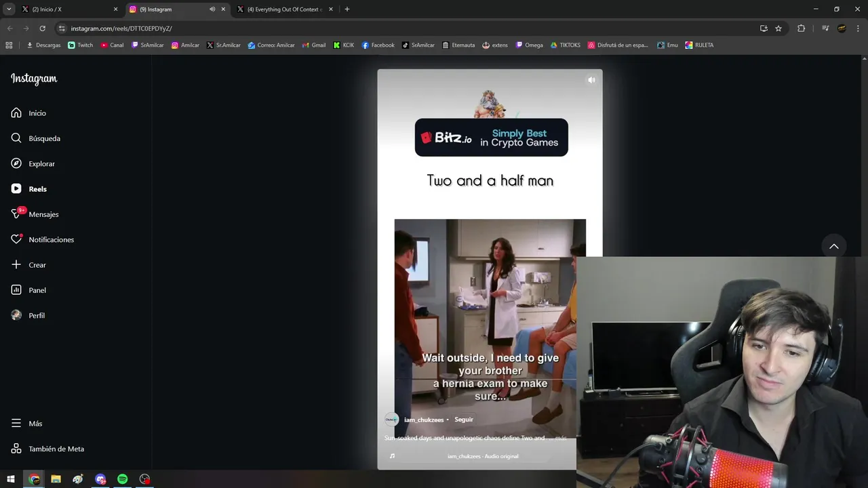
Task: Open iam_chukzees profile name
Action: coord(424,420)
